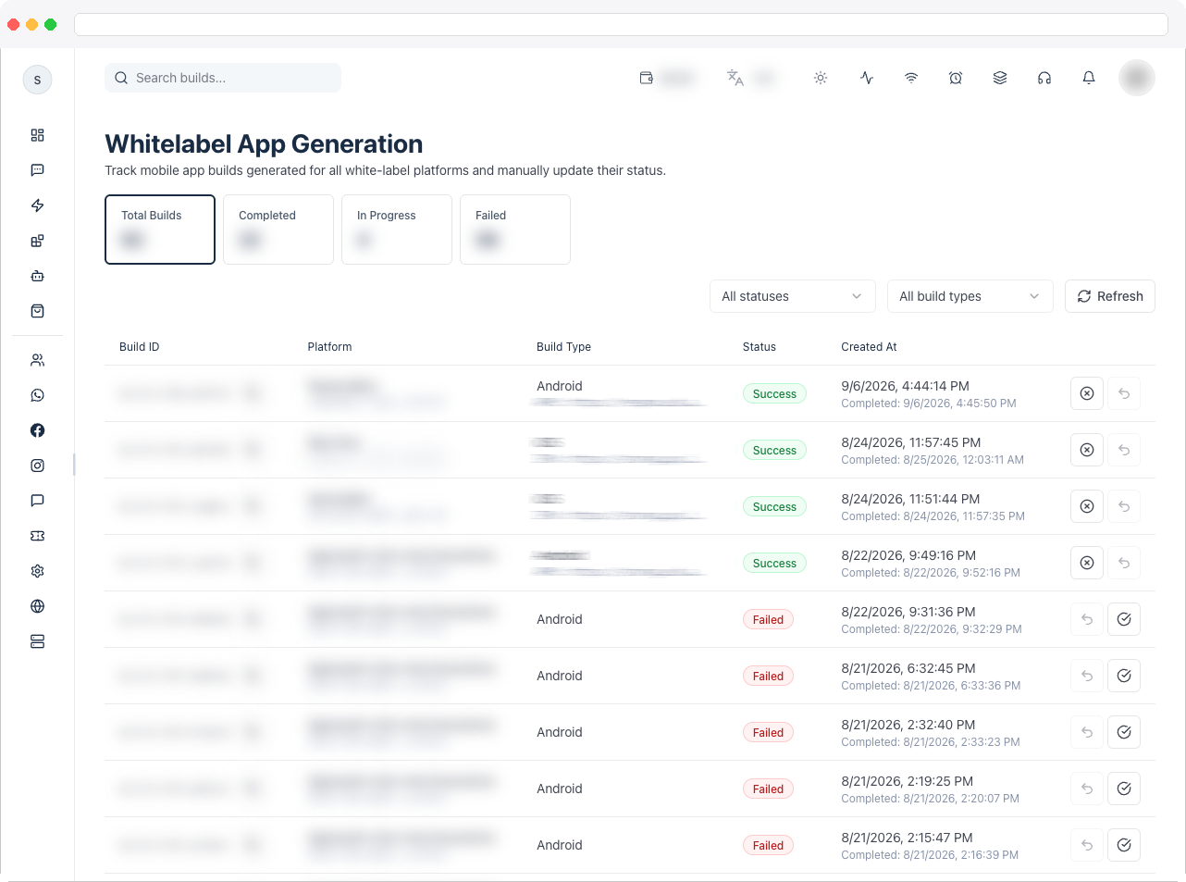This screenshot has height=882, width=1186.
Task: Click 'Completed: 8/25/2026, 12:03:11 AM' text
Action: [933, 460]
